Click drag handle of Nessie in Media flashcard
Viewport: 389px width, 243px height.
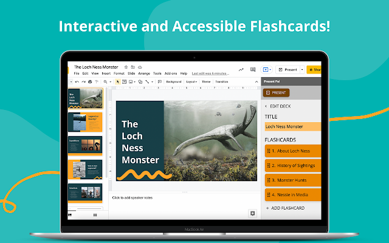pyautogui.click(x=269, y=194)
